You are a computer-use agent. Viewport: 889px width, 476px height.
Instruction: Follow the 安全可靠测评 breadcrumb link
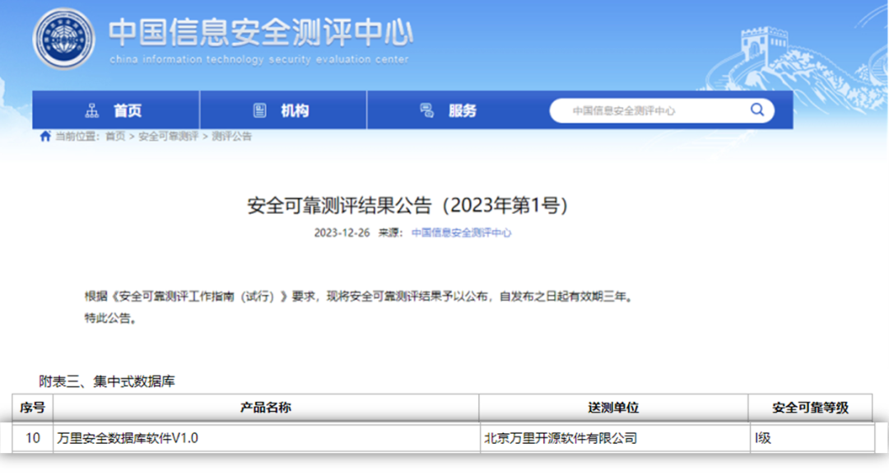click(169, 136)
